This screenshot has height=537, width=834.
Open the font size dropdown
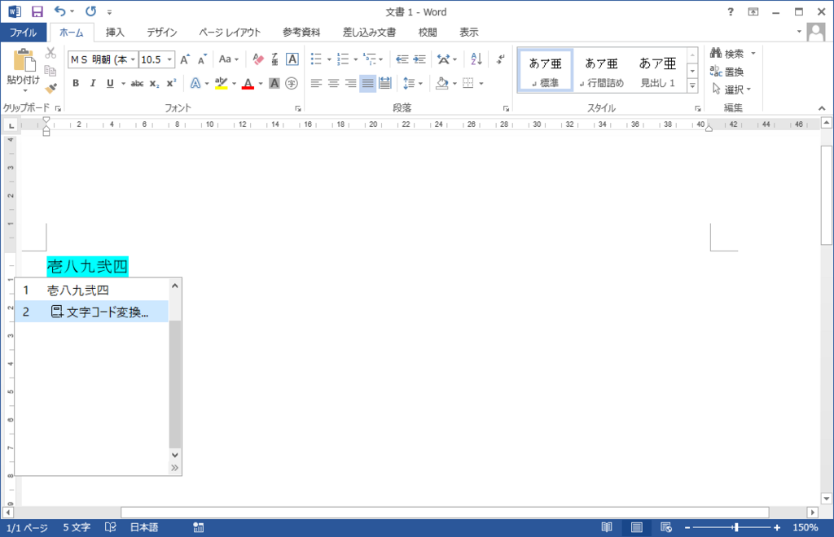point(169,59)
